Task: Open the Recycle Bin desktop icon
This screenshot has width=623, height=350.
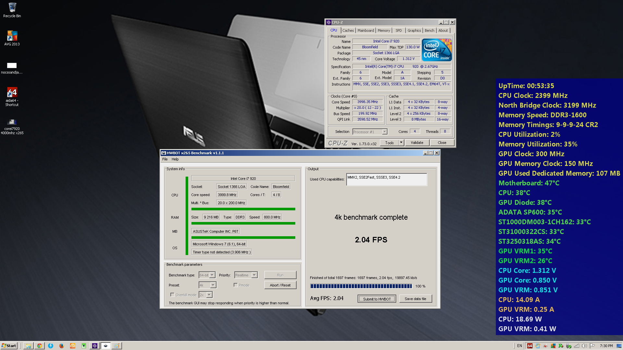Action: tap(12, 10)
